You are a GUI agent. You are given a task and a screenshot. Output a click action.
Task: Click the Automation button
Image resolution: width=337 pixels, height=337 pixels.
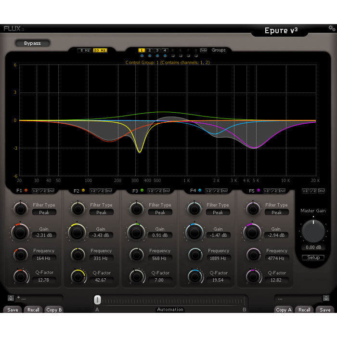tap(170, 310)
